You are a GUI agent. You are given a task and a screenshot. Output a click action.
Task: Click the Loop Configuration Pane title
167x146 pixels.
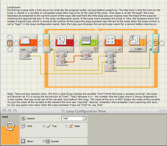86,111
